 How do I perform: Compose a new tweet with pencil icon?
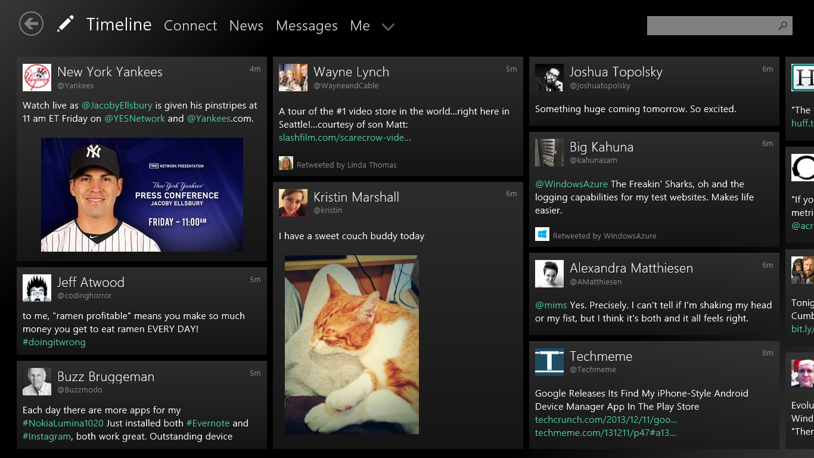point(65,24)
